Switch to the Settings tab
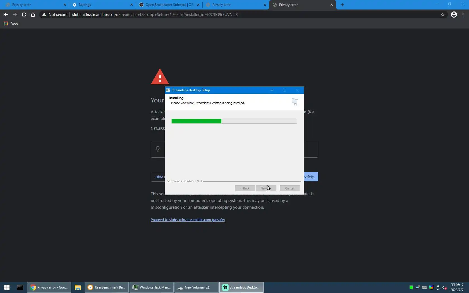This screenshot has width=469, height=293. tap(102, 5)
